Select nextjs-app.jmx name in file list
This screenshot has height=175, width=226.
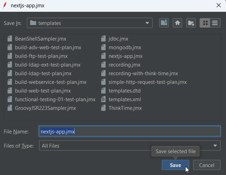coord(126,56)
